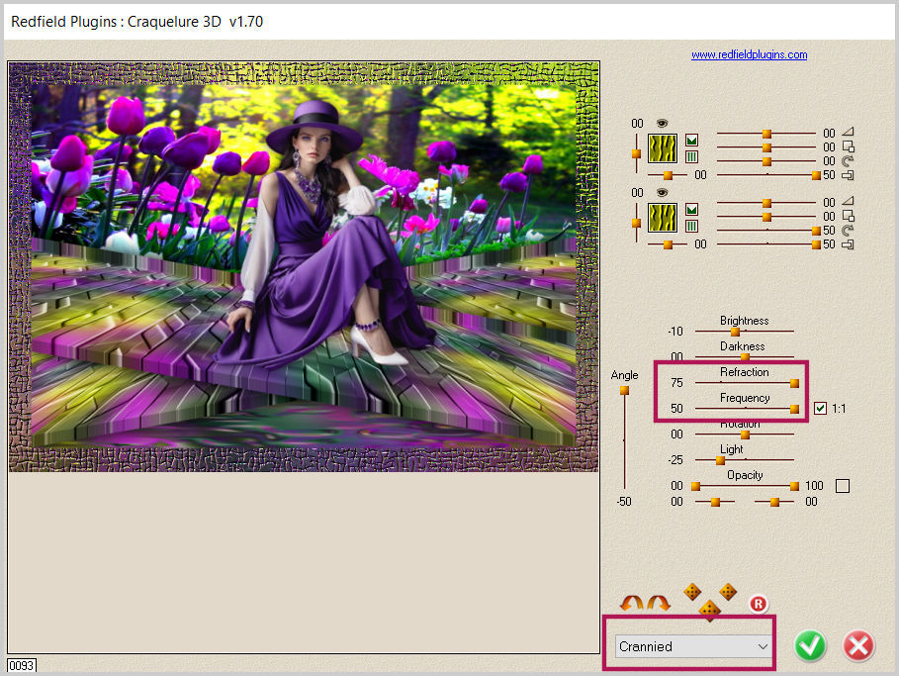The width and height of the screenshot is (899, 676).
Task: Open the lower yellow striped texture thumbnail
Action: point(663,218)
